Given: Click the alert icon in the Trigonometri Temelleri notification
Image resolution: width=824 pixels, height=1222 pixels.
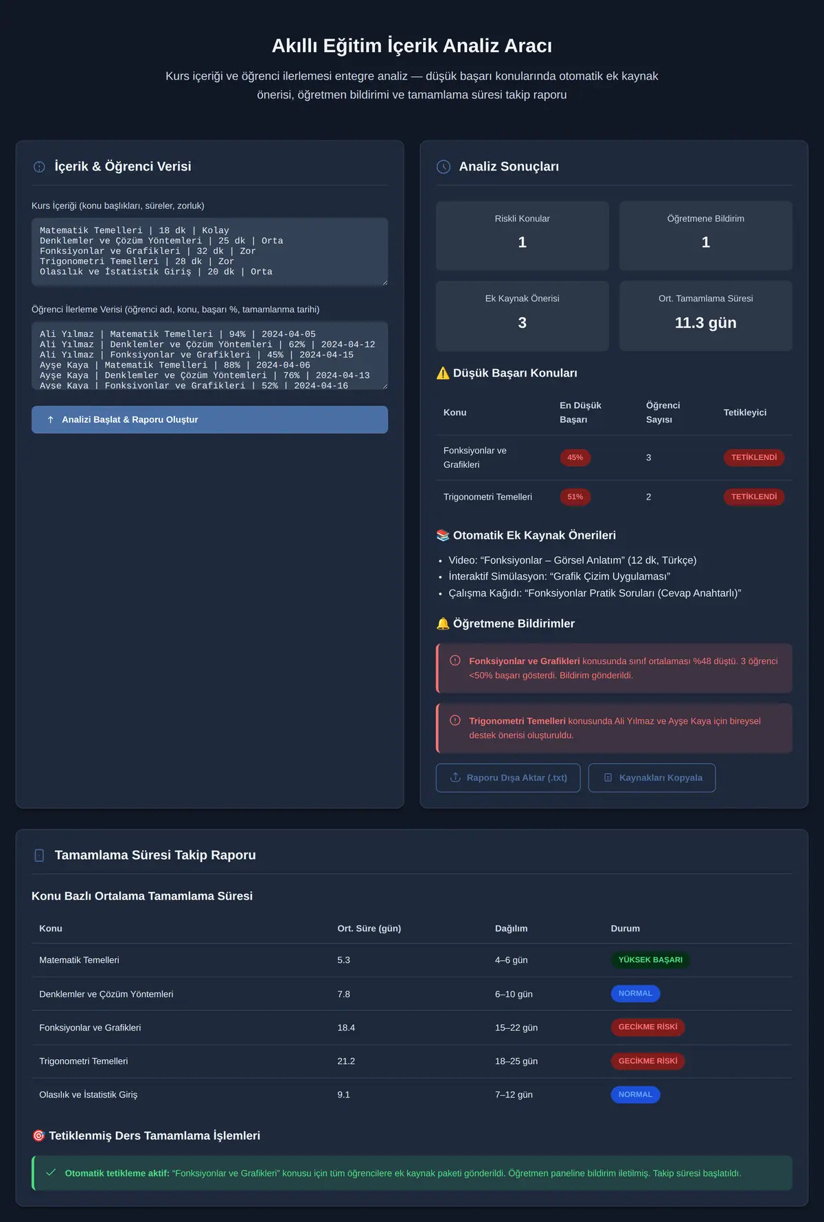Looking at the screenshot, I should tap(455, 720).
